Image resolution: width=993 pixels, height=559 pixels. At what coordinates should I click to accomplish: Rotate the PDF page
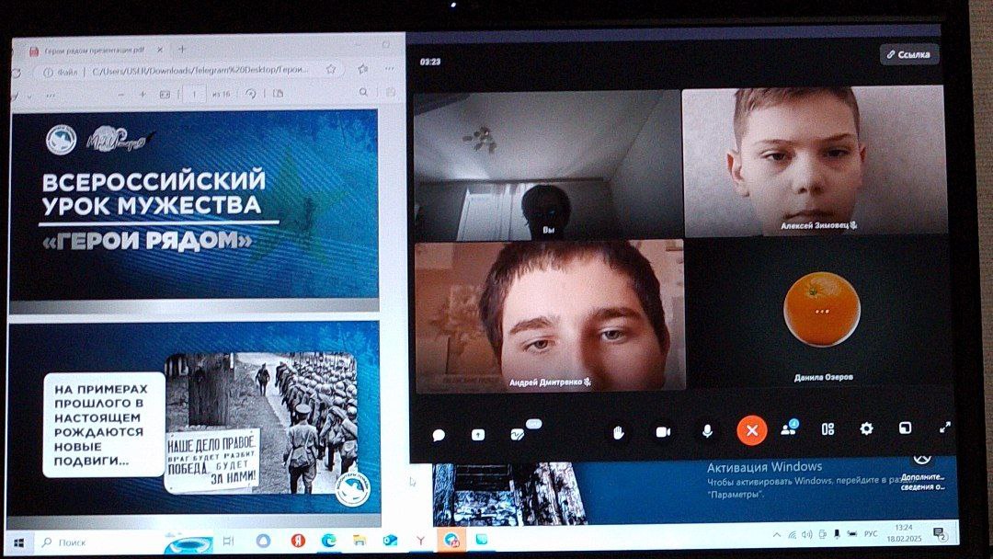[251, 94]
